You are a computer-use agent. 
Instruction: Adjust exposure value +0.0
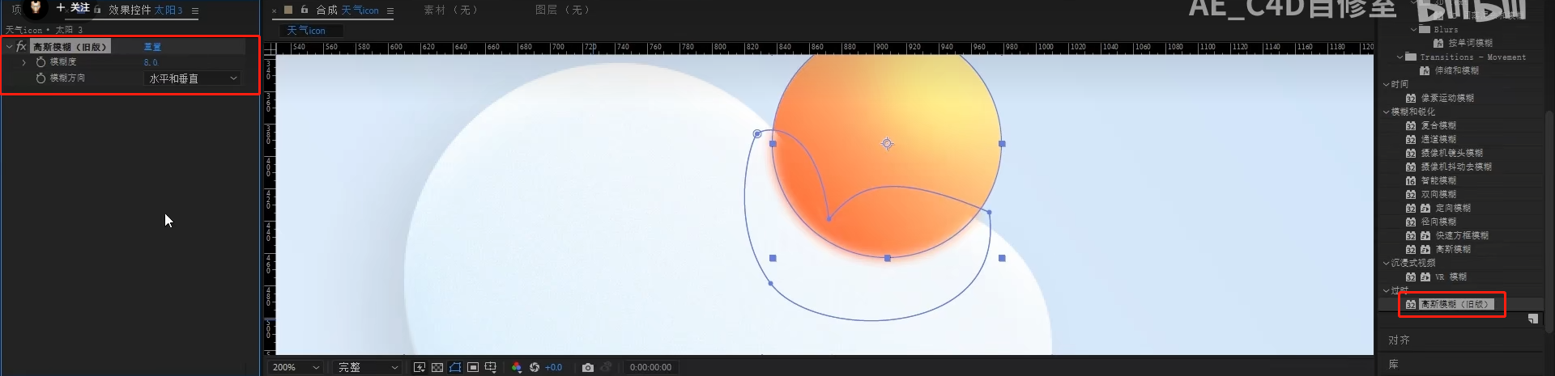[553, 367]
